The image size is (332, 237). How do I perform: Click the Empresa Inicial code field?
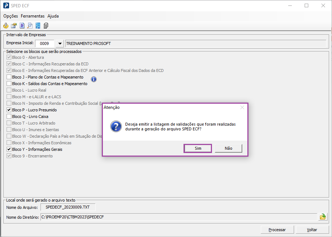pos(45,43)
